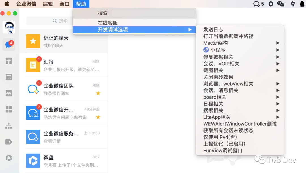Expand the 会议、VOIP相关 submenu
Viewport: 306px width, 173px height.
[x=240, y=64]
